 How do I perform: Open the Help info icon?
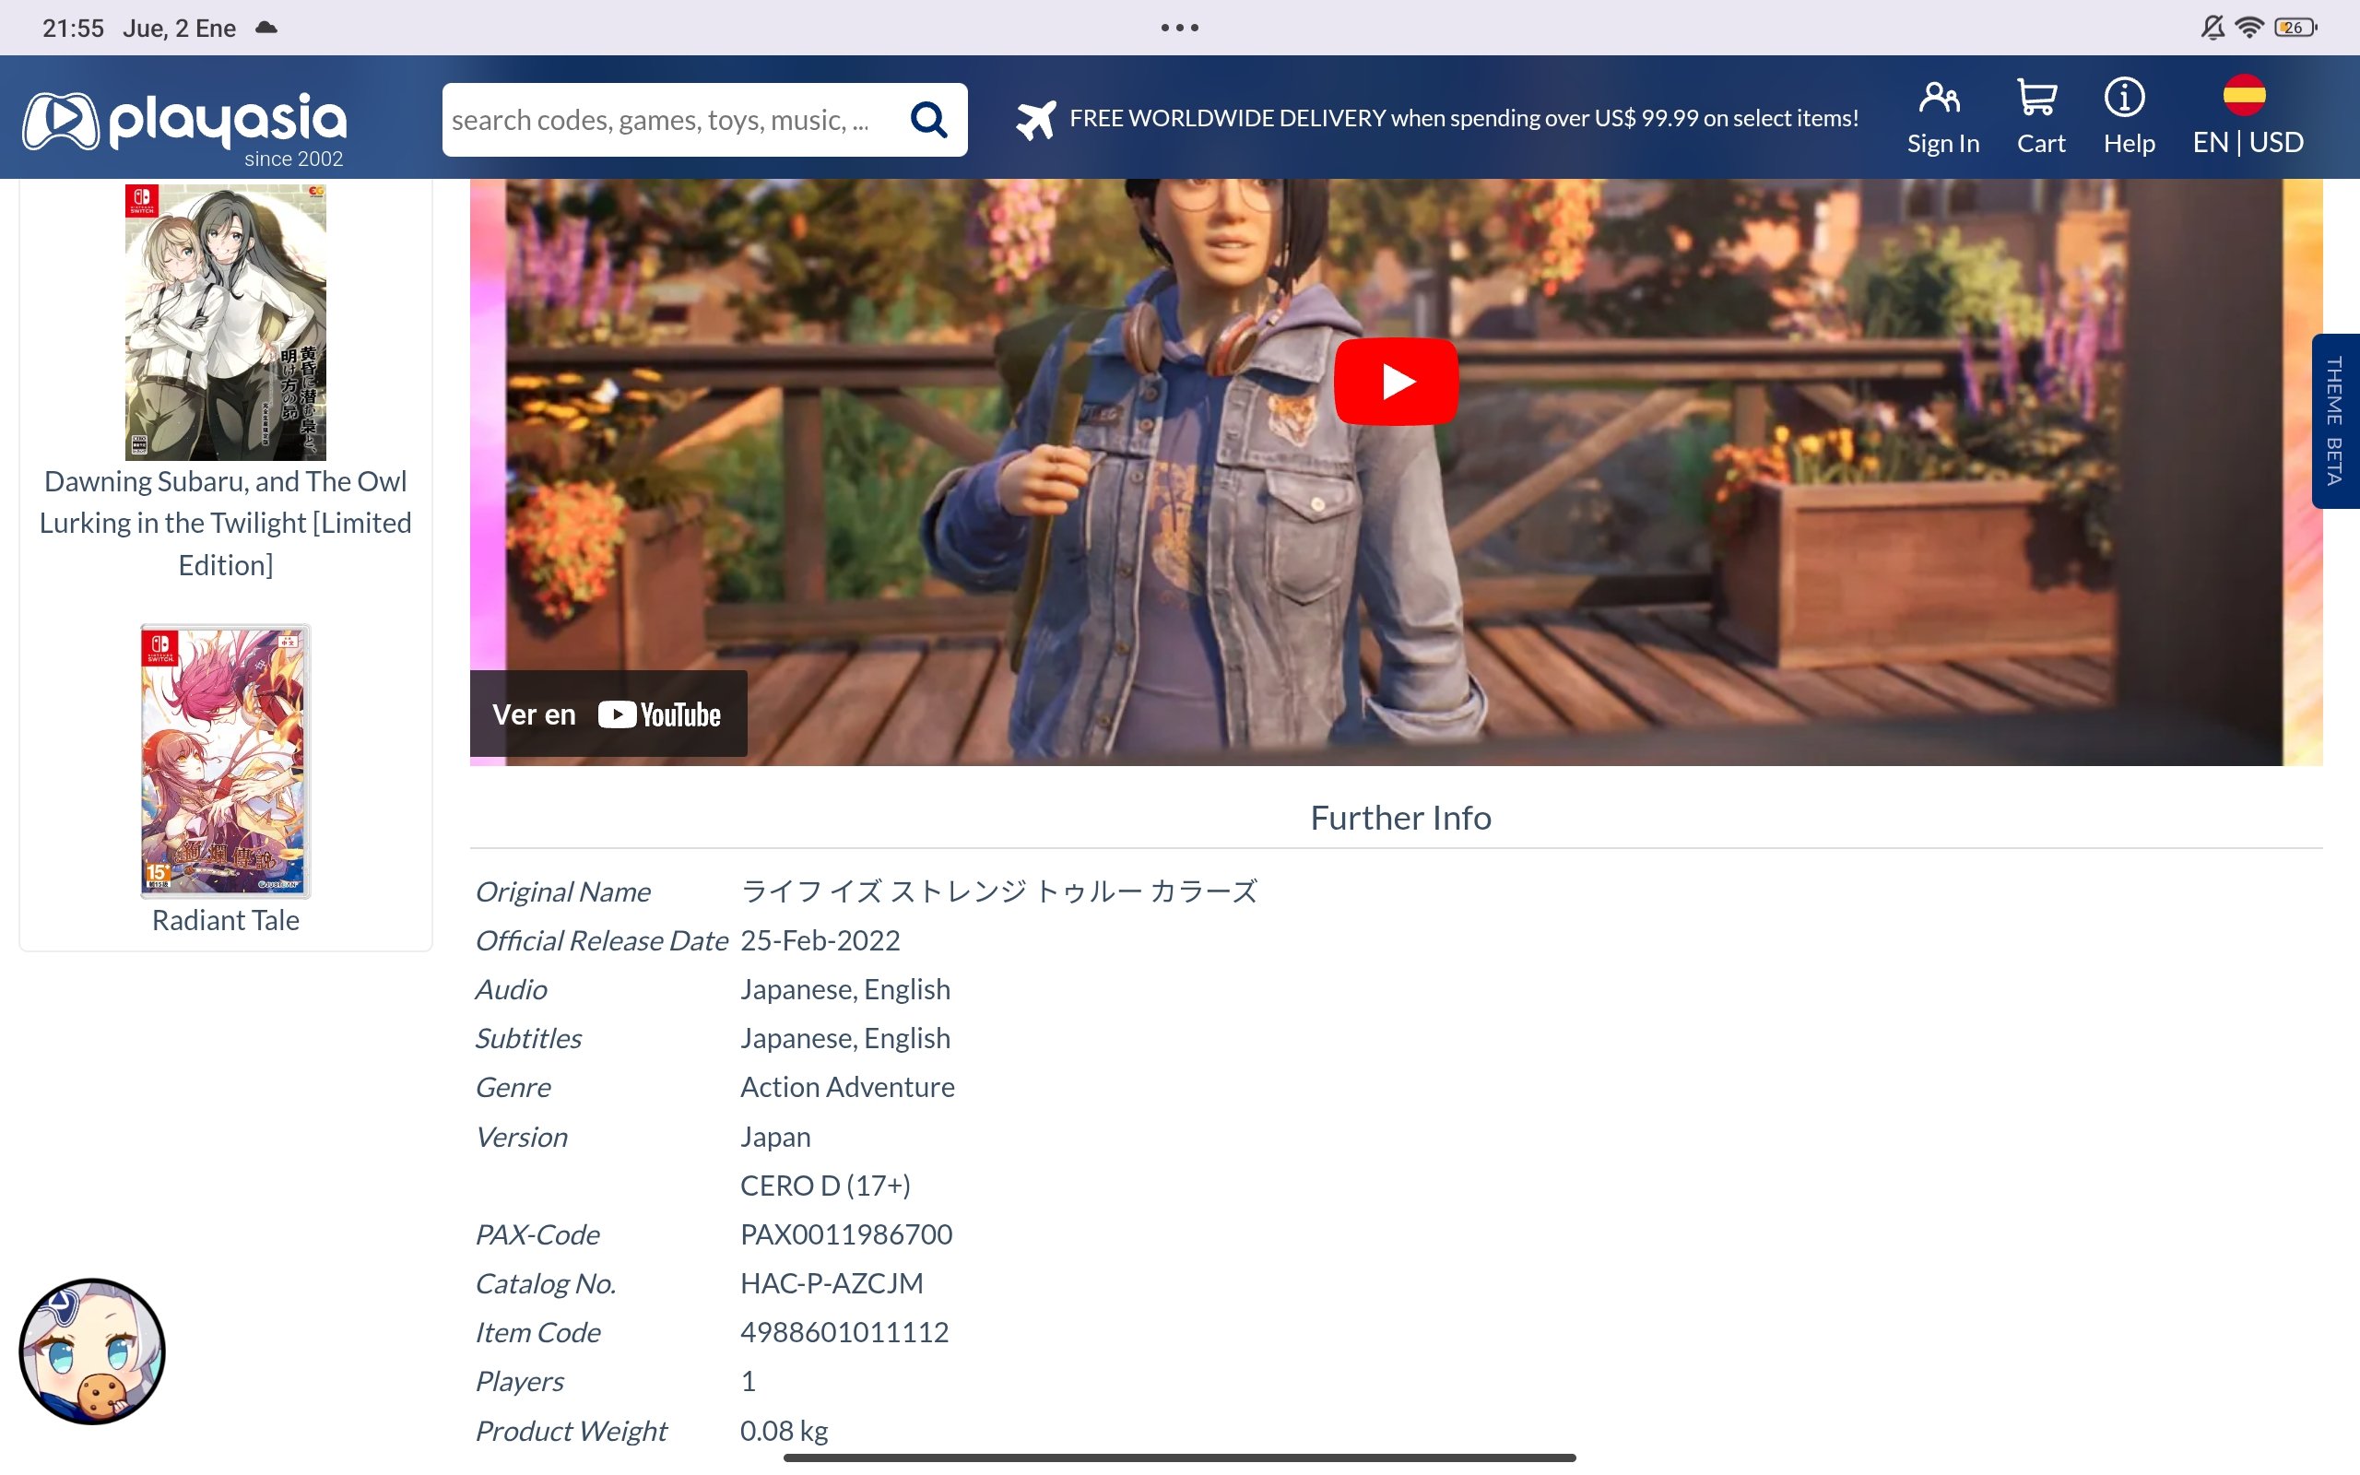[x=2128, y=117]
